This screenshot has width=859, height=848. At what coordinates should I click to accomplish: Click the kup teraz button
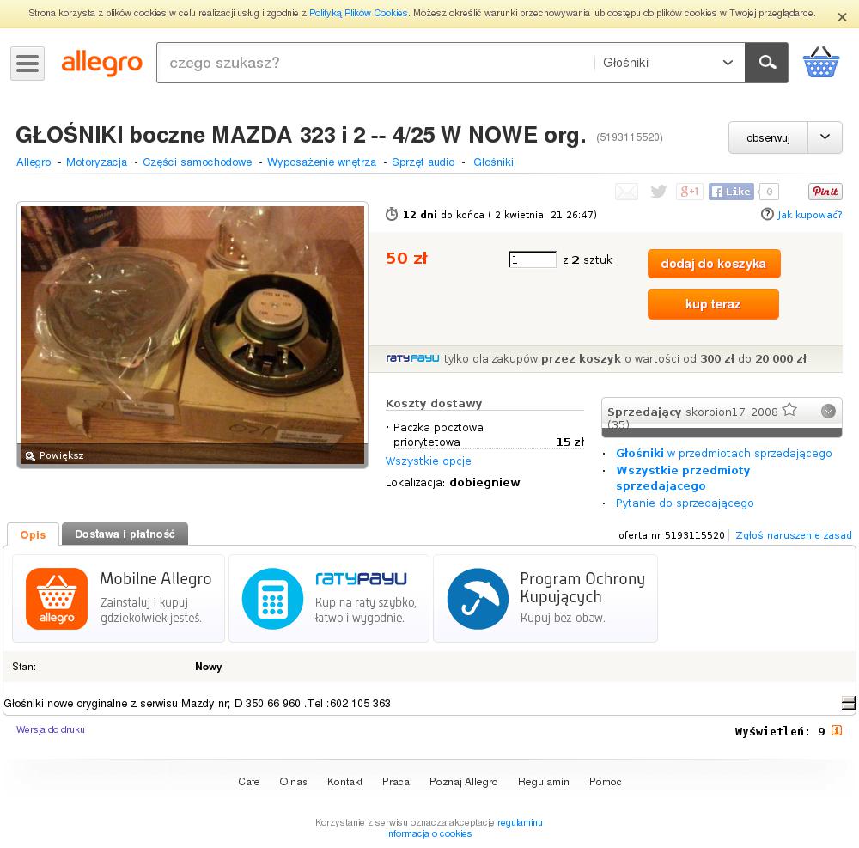click(x=713, y=304)
